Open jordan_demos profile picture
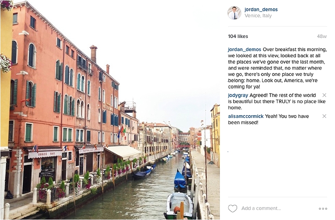 234,13
